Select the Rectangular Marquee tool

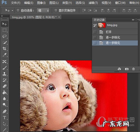click(x=4, y=30)
